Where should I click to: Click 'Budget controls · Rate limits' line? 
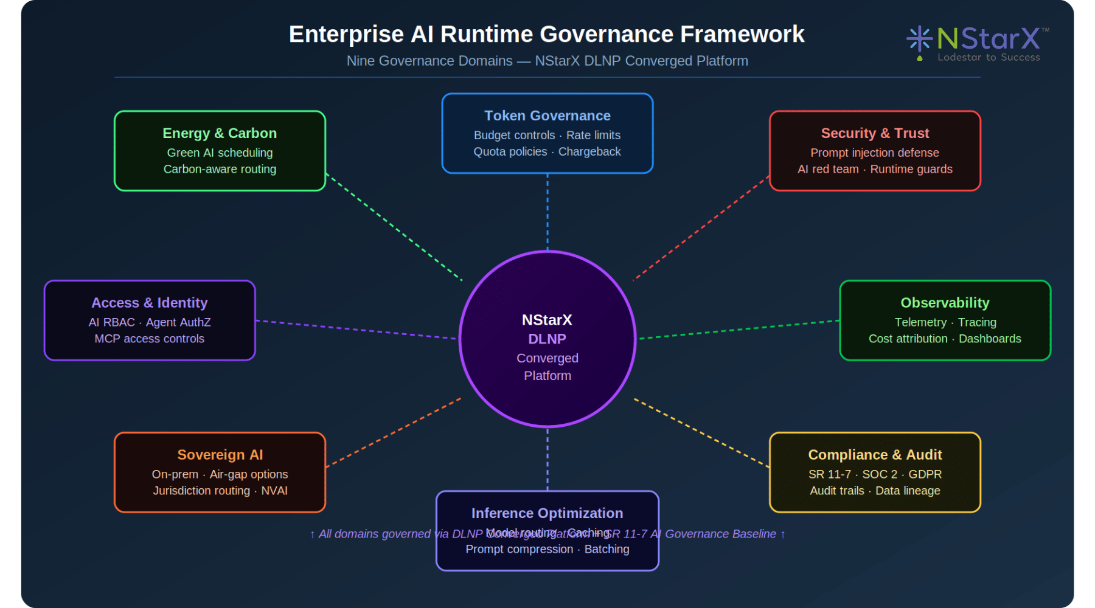pos(547,135)
